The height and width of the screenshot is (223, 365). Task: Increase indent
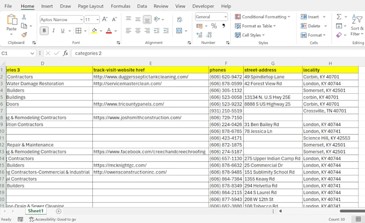pos(166,31)
